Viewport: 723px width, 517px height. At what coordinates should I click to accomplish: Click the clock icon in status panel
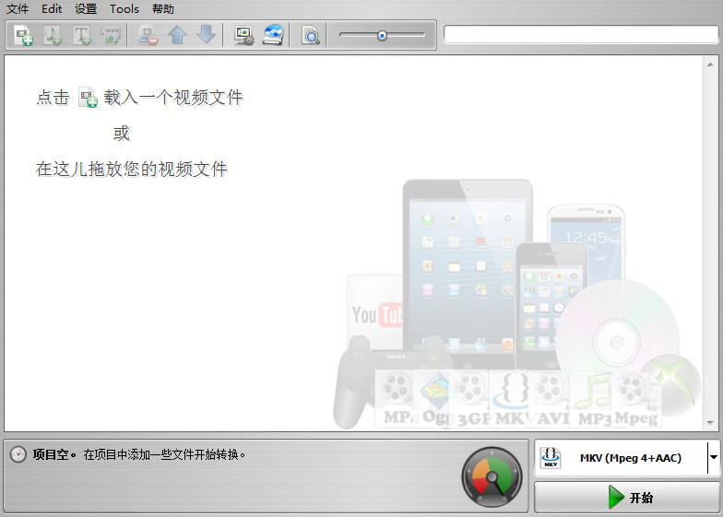point(18,454)
